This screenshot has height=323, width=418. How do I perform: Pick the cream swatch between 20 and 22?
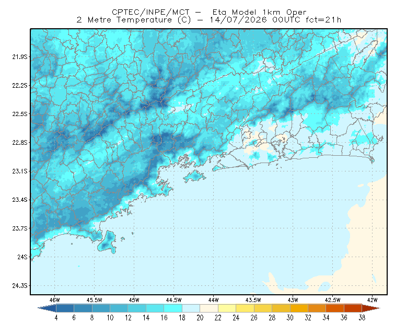tap(209, 308)
